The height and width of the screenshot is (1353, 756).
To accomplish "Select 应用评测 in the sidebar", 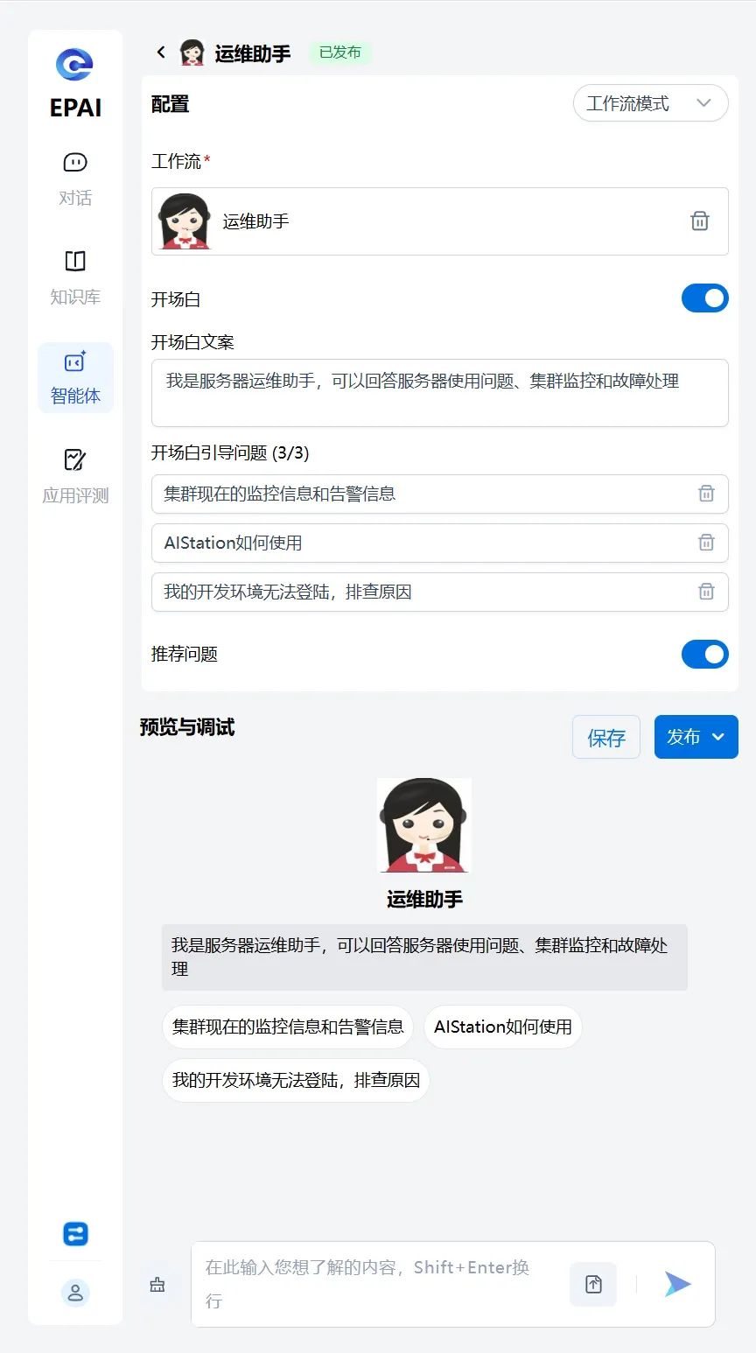I will click(x=75, y=477).
